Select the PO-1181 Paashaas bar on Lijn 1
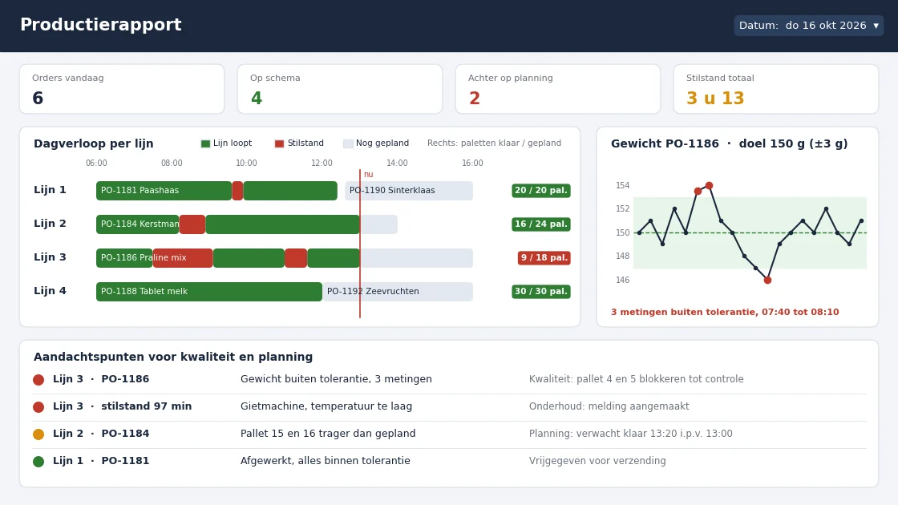Image resolution: width=898 pixels, height=505 pixels. coord(164,191)
